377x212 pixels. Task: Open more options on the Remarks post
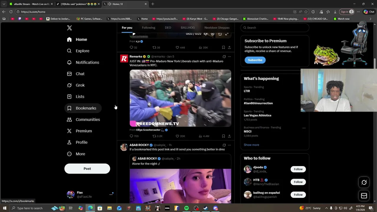(x=229, y=57)
